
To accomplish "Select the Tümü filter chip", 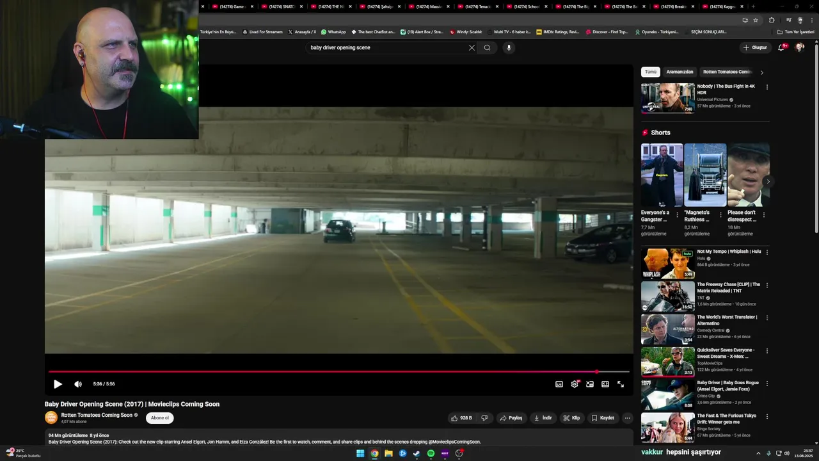I will 650,72.
